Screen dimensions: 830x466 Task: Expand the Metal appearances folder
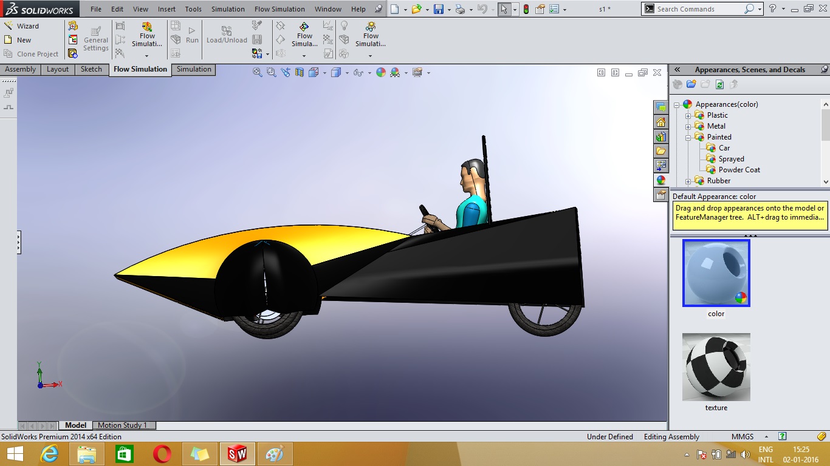tap(688, 126)
